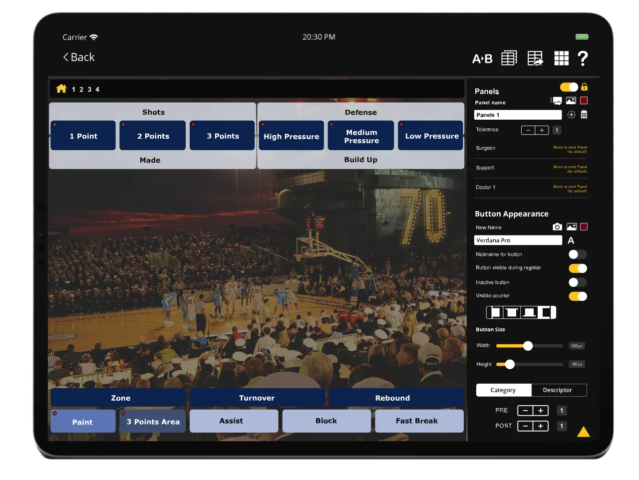Screen dimensions: 639x480
Task: Click the padlock icon beside Panels toggle
Action: 584,87
